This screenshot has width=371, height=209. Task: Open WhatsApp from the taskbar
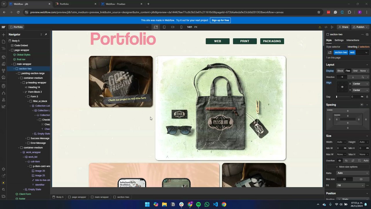click(x=207, y=204)
